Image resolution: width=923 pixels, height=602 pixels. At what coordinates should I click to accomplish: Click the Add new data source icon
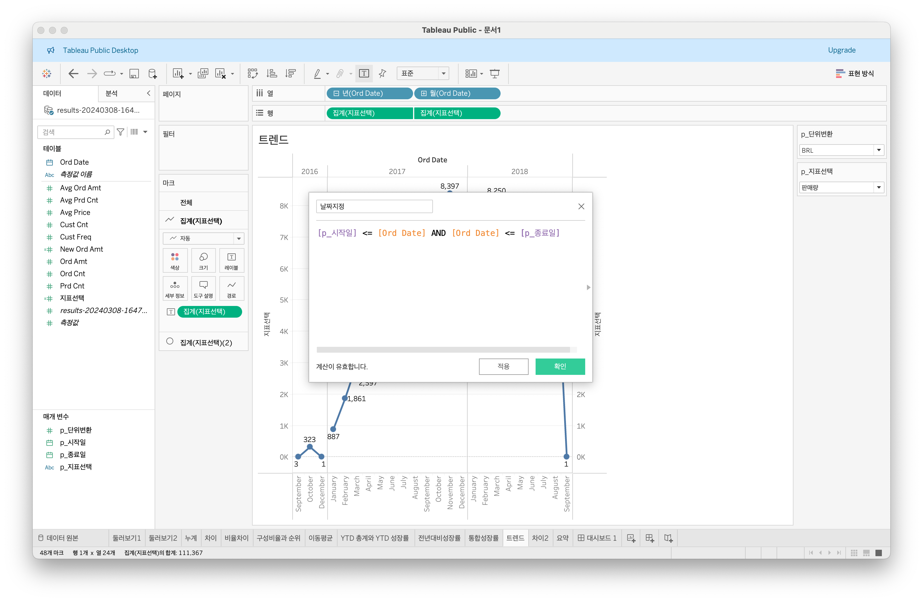pyautogui.click(x=153, y=73)
